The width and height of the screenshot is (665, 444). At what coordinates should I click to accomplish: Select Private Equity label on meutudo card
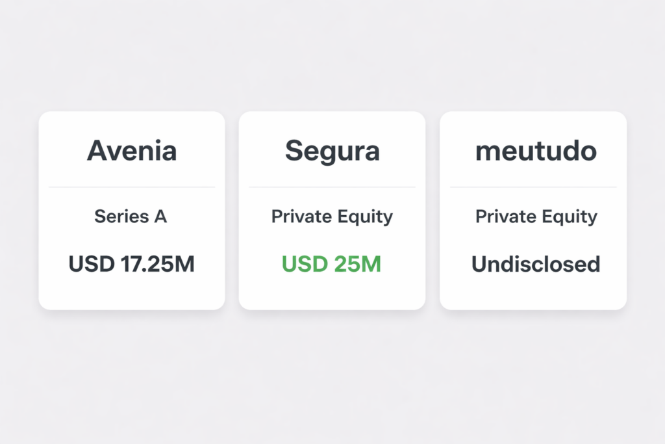[x=536, y=217]
